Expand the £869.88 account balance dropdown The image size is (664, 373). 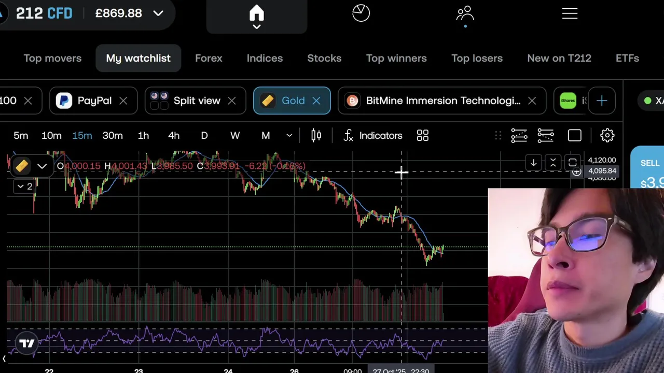point(158,13)
